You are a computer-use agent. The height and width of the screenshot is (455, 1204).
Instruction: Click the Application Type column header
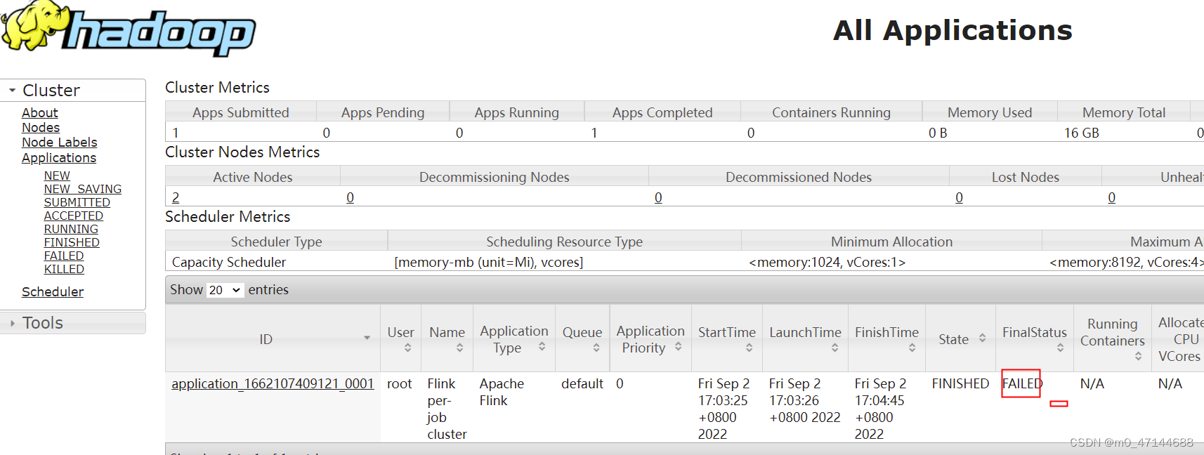514,339
